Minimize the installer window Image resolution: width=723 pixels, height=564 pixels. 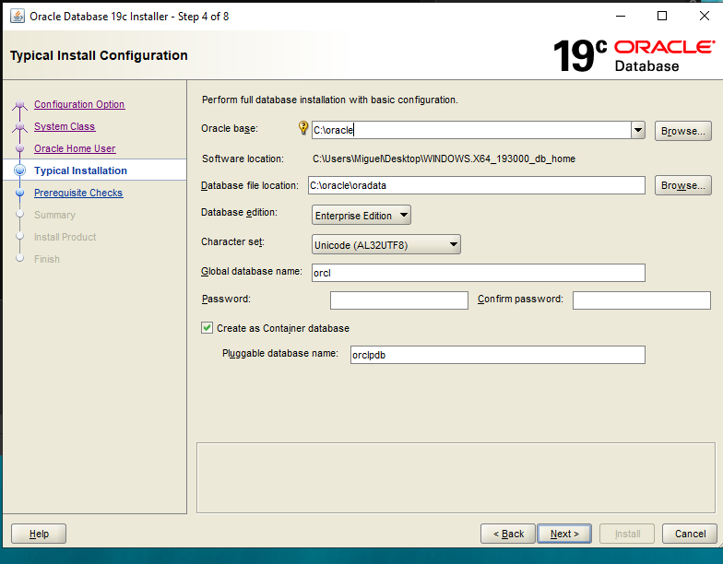(621, 17)
